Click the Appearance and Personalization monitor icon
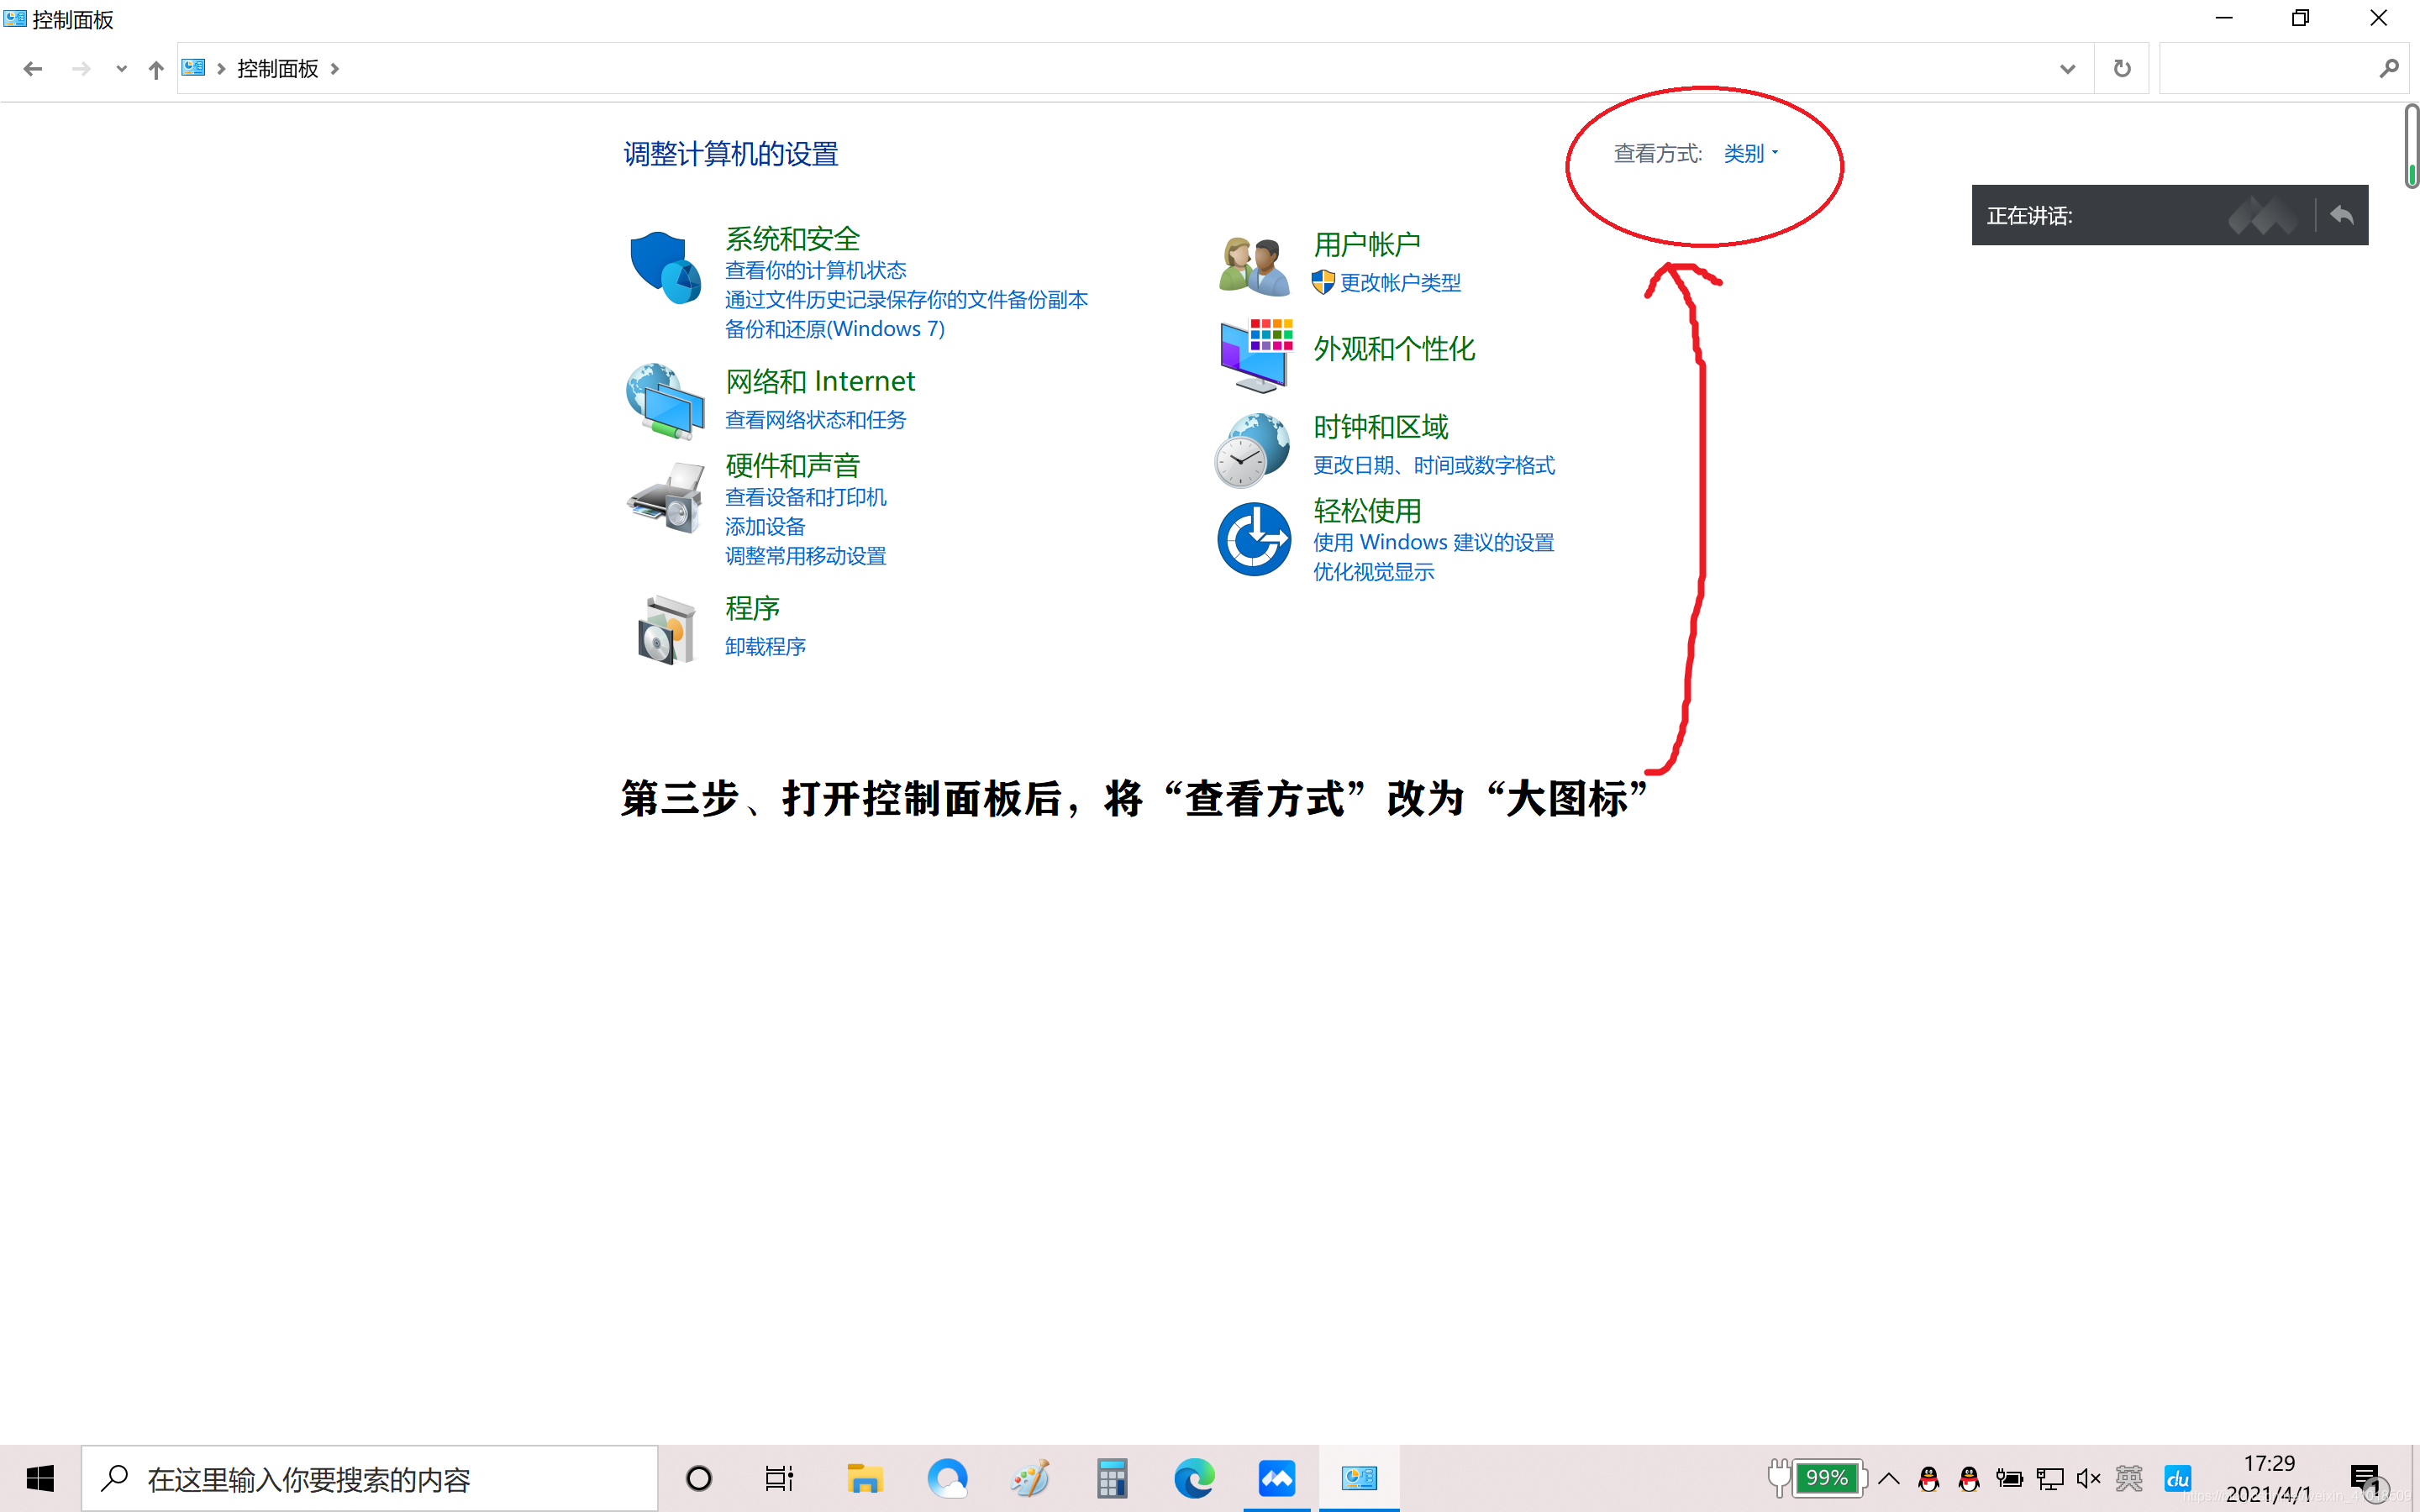 coord(1255,355)
